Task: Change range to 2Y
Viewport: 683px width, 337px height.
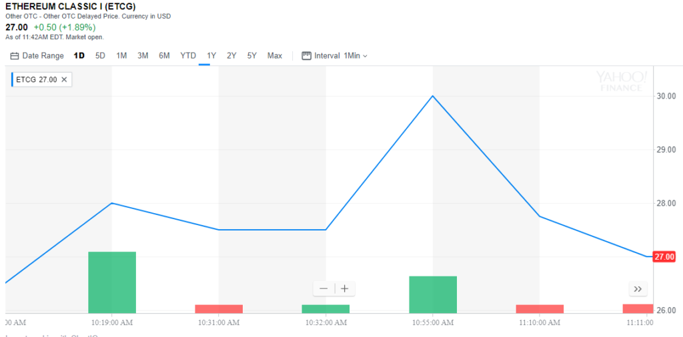Action: coord(231,56)
